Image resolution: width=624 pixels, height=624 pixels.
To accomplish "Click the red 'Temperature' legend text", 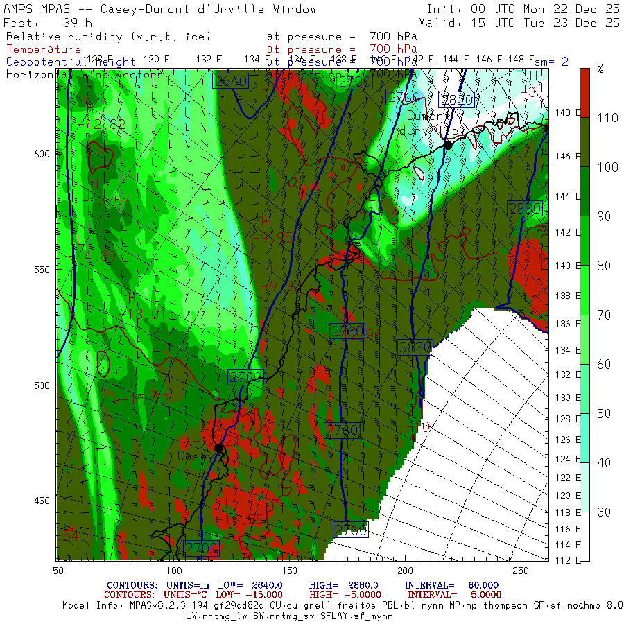I will click(x=44, y=49).
